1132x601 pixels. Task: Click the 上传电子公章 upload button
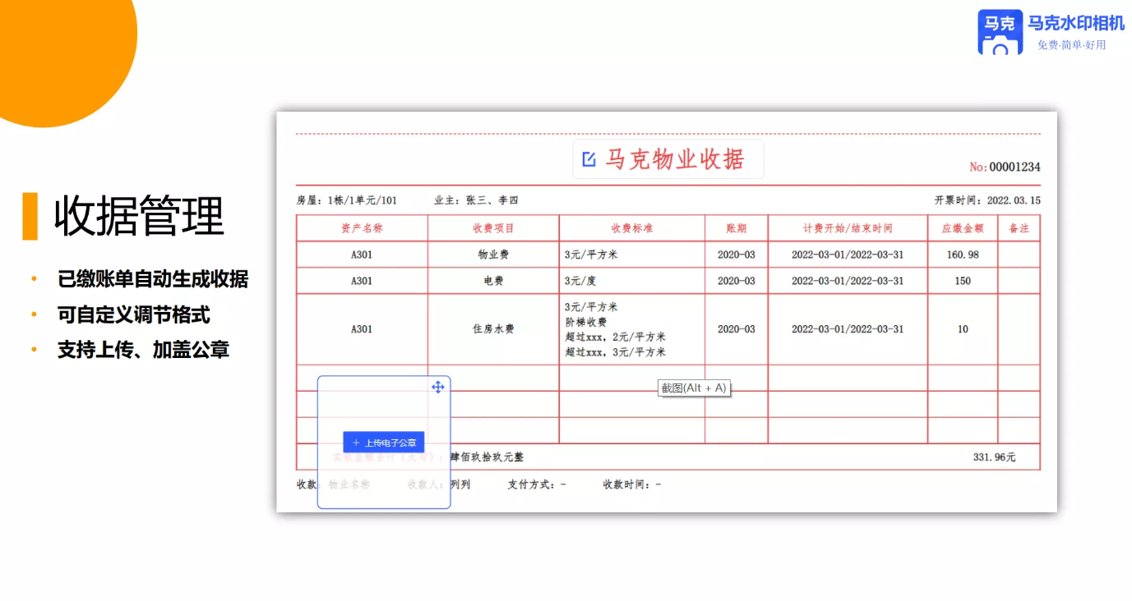click(384, 443)
